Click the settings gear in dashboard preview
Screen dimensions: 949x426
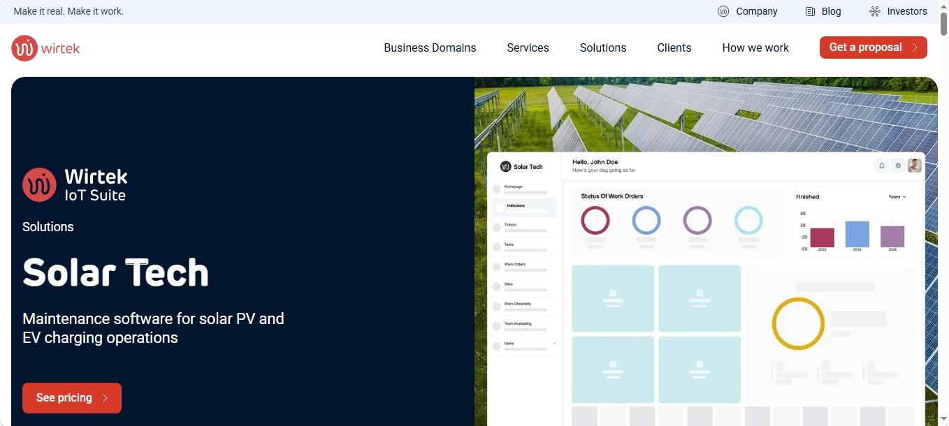(x=898, y=166)
